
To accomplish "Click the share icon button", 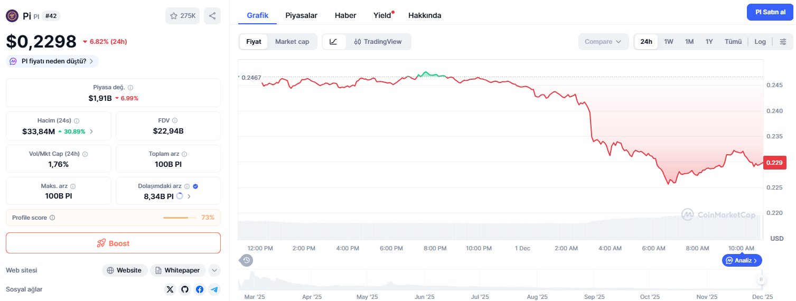I will pos(212,16).
